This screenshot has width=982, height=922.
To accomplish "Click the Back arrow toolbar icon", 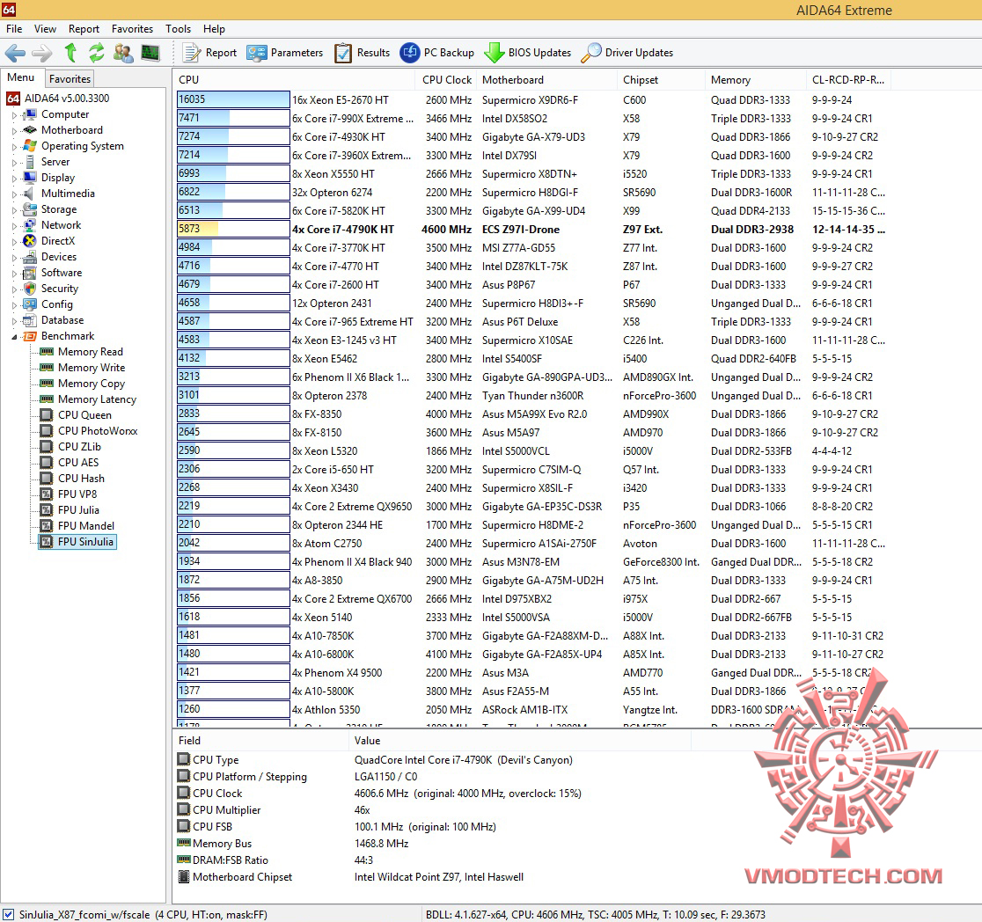I will (15, 54).
